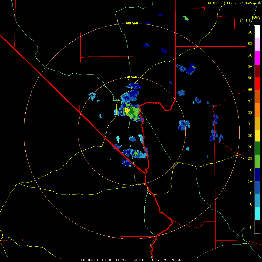This screenshot has width=262, height=262.
Task: Click the 54 legend value label
Action: [250, 66]
